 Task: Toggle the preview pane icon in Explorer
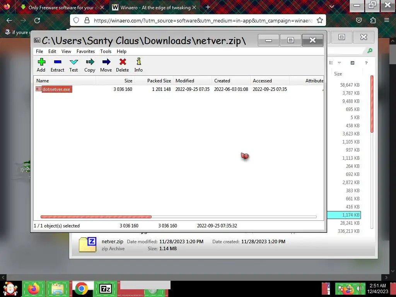353,63
